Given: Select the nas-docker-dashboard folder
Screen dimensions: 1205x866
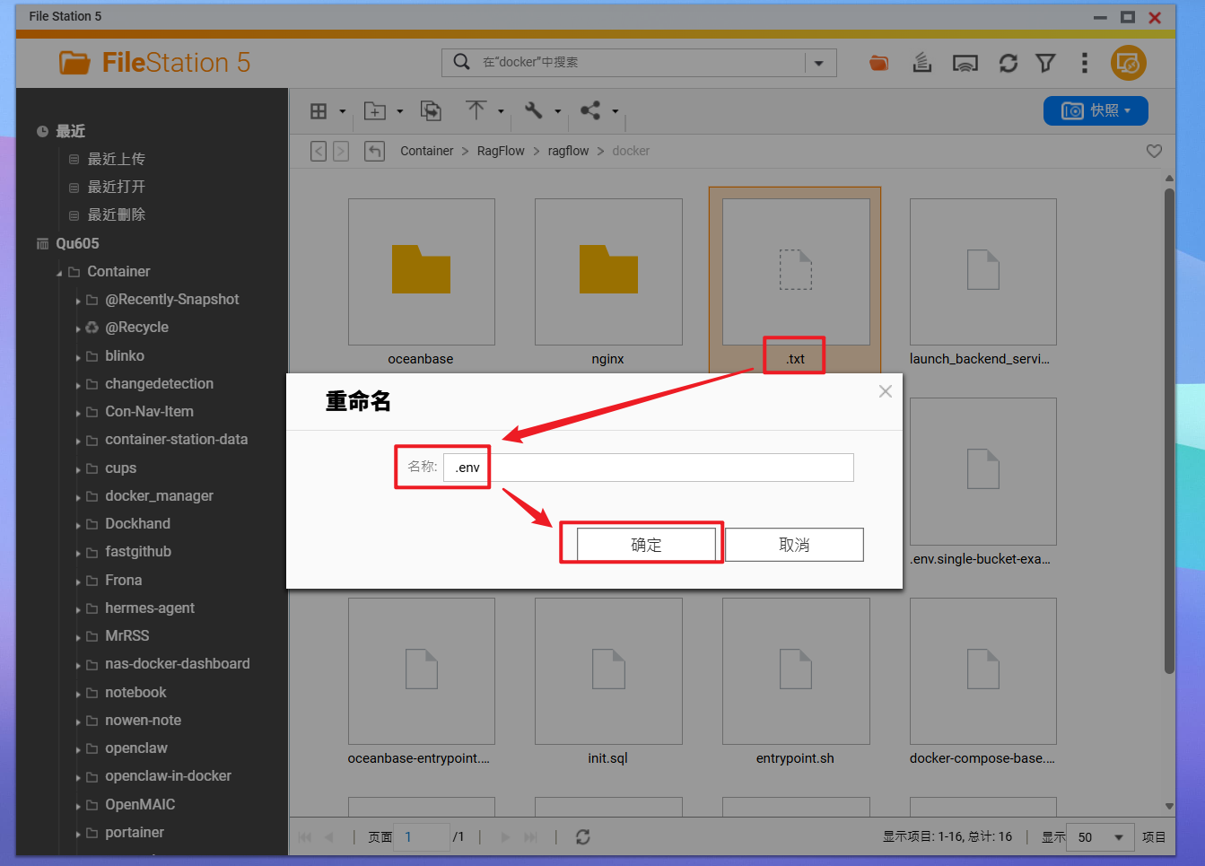Looking at the screenshot, I should click(x=178, y=664).
